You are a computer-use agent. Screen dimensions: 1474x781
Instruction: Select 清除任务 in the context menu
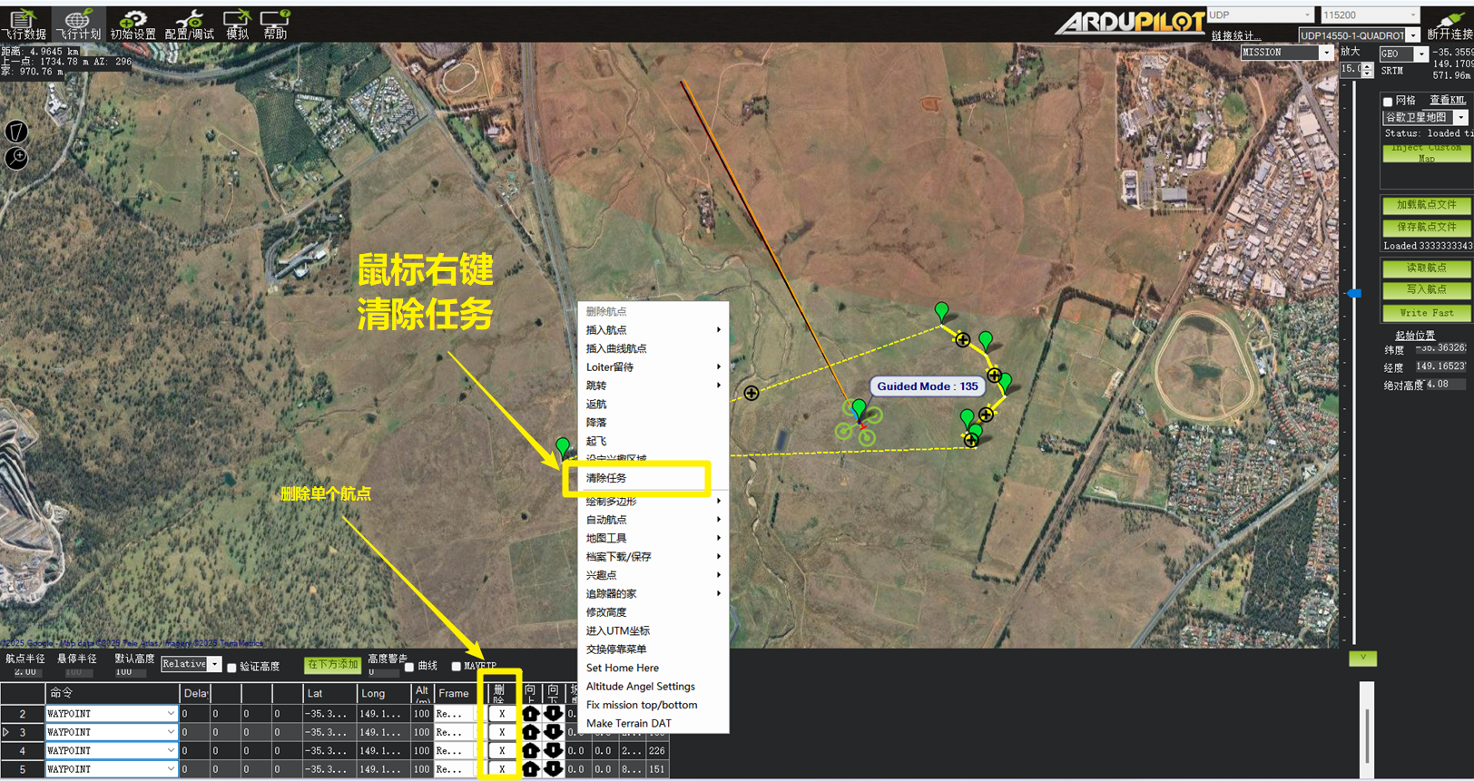coord(635,478)
